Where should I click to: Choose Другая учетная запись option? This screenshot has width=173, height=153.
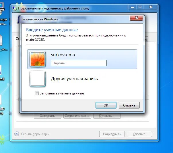point(74,79)
